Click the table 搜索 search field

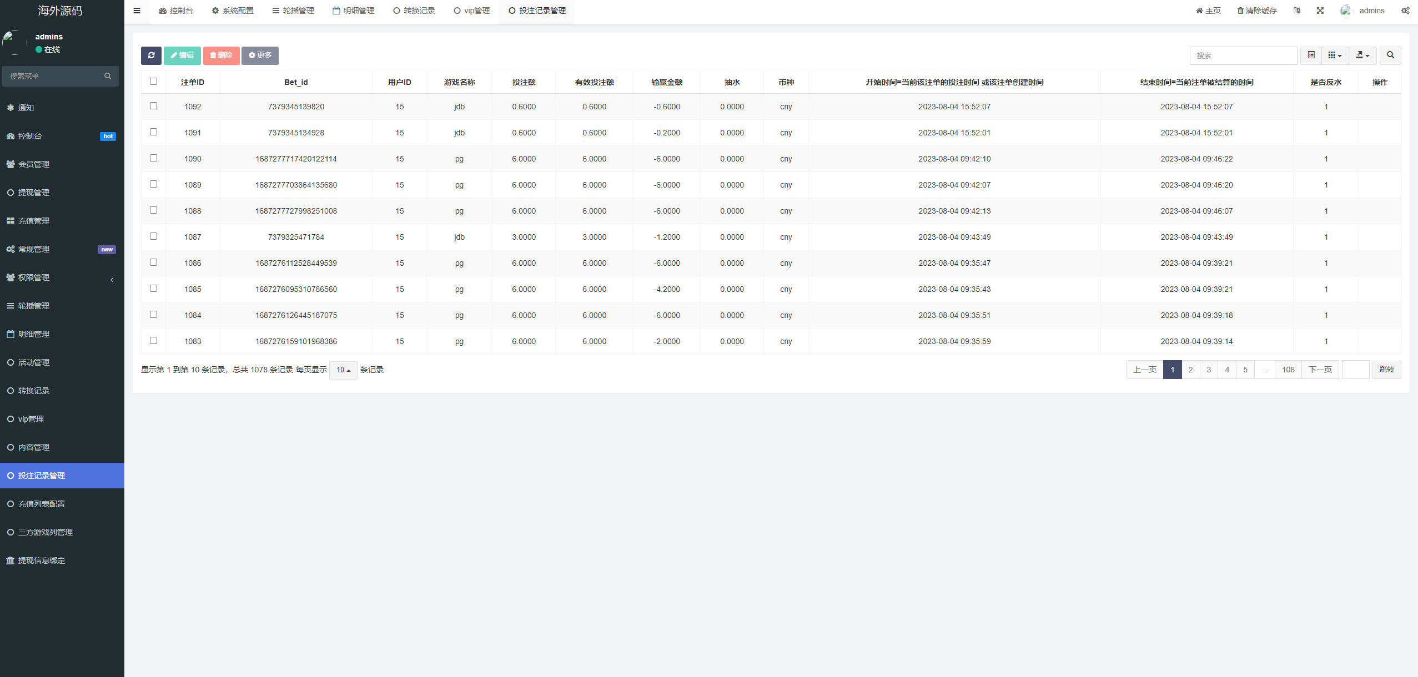click(1243, 55)
